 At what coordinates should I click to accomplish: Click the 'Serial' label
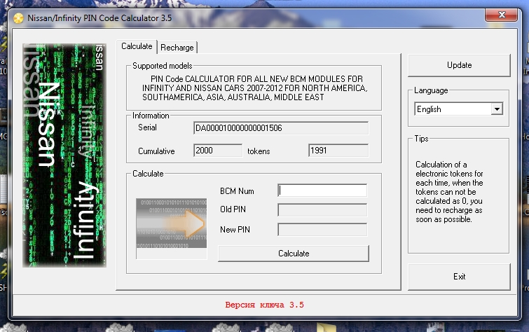click(147, 127)
